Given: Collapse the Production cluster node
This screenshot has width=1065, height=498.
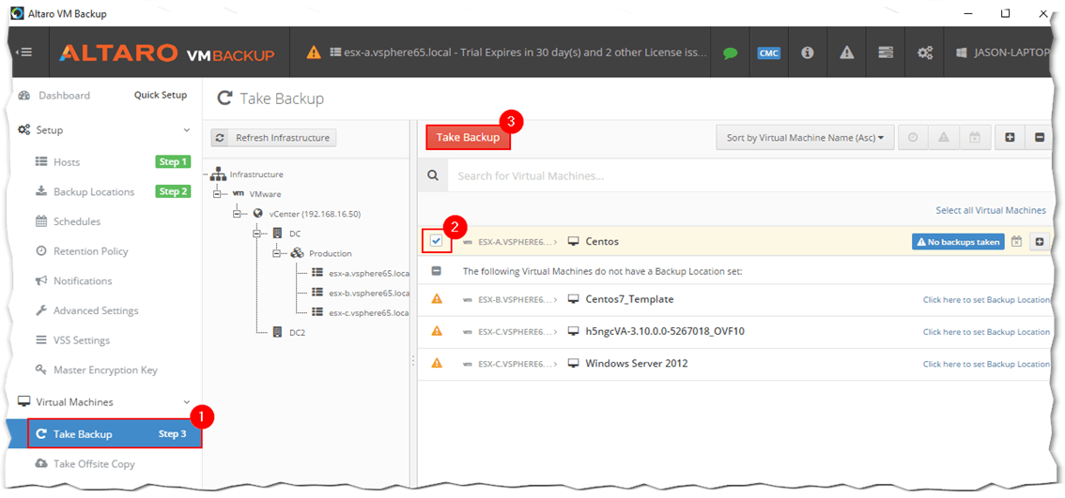Looking at the screenshot, I should 277,253.
